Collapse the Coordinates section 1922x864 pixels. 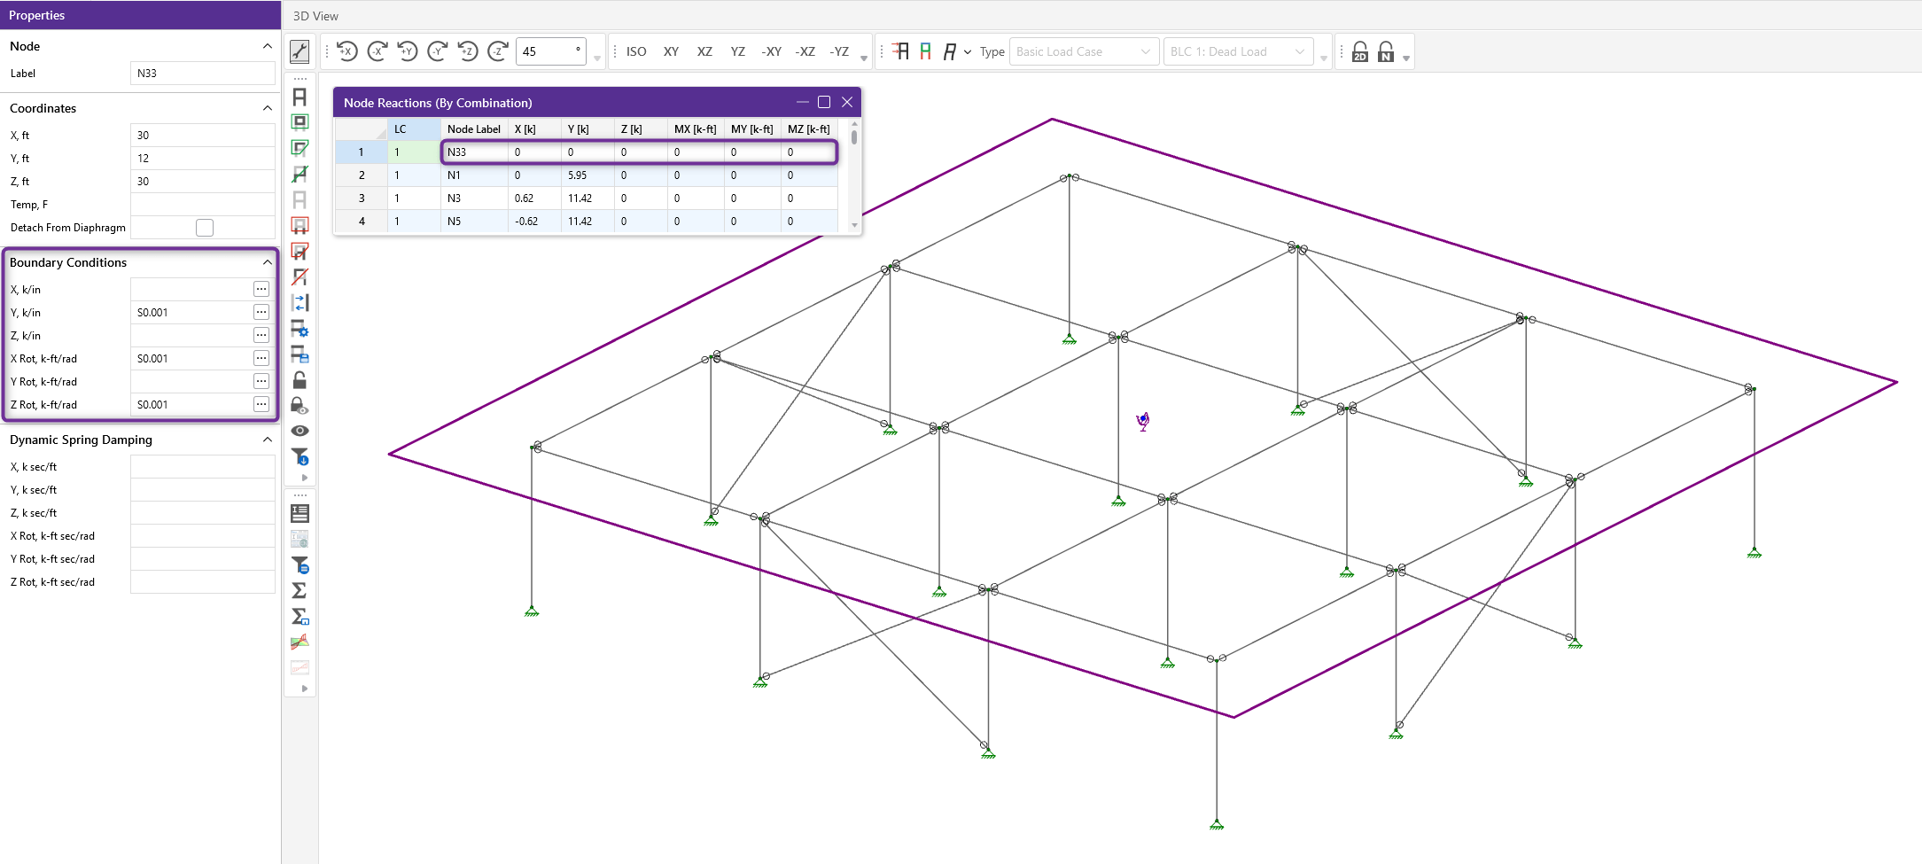[268, 108]
